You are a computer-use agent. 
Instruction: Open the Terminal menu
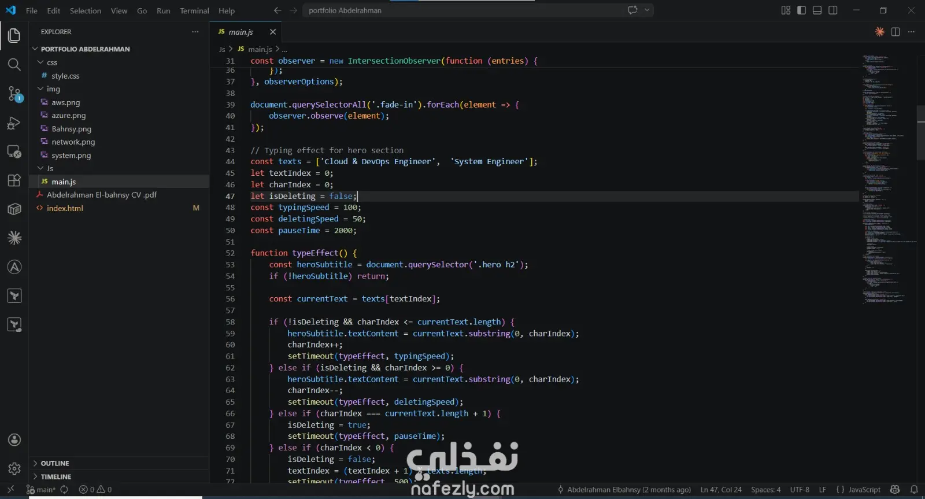pyautogui.click(x=194, y=10)
